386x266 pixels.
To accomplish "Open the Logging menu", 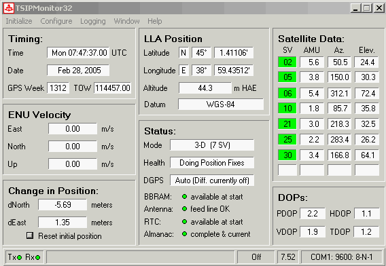I will tap(93, 22).
